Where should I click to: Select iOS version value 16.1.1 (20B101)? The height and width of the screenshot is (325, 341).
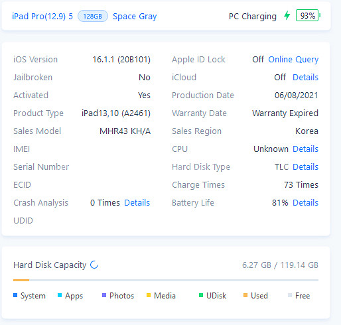[121, 60]
